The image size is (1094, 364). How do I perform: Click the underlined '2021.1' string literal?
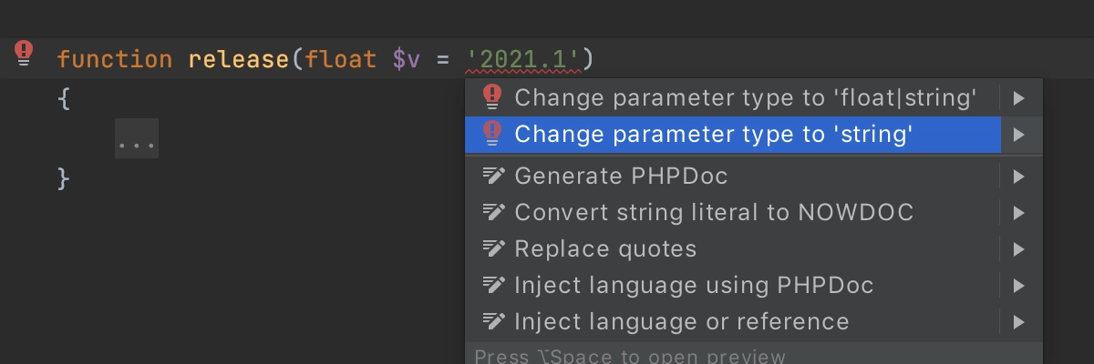click(x=523, y=60)
